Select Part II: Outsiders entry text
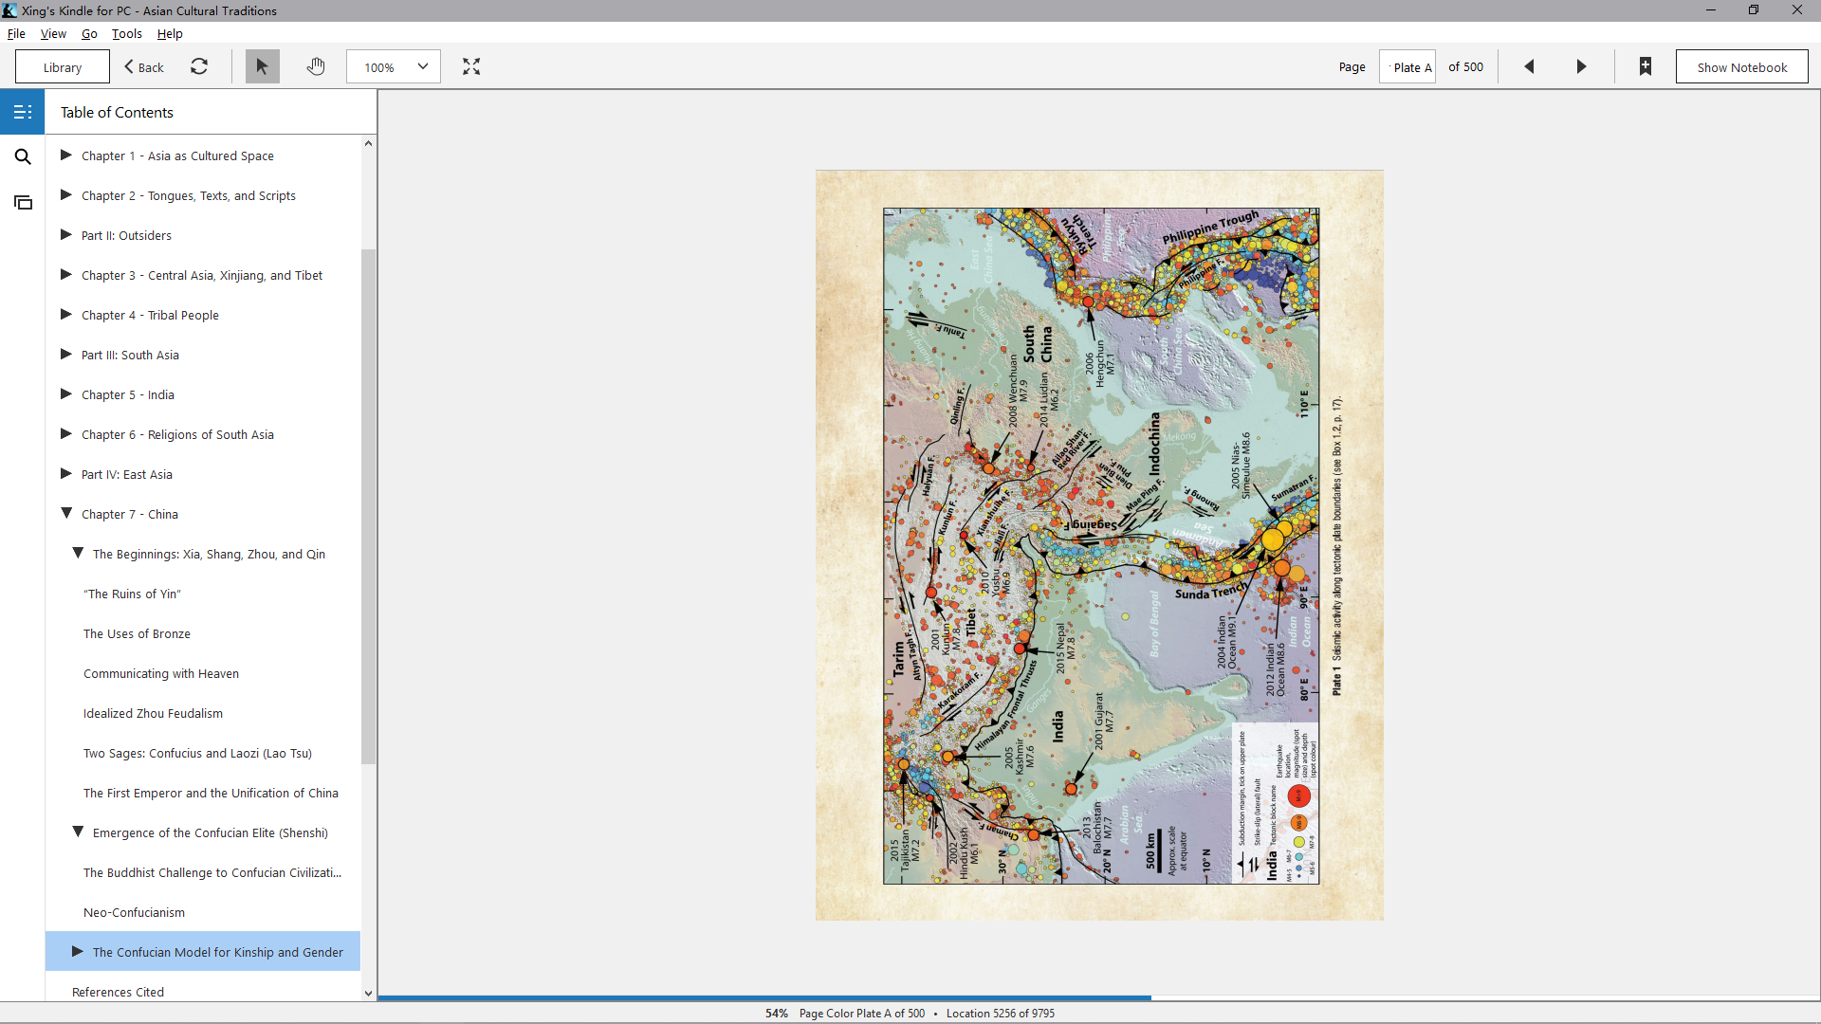The width and height of the screenshot is (1821, 1024). tap(126, 235)
